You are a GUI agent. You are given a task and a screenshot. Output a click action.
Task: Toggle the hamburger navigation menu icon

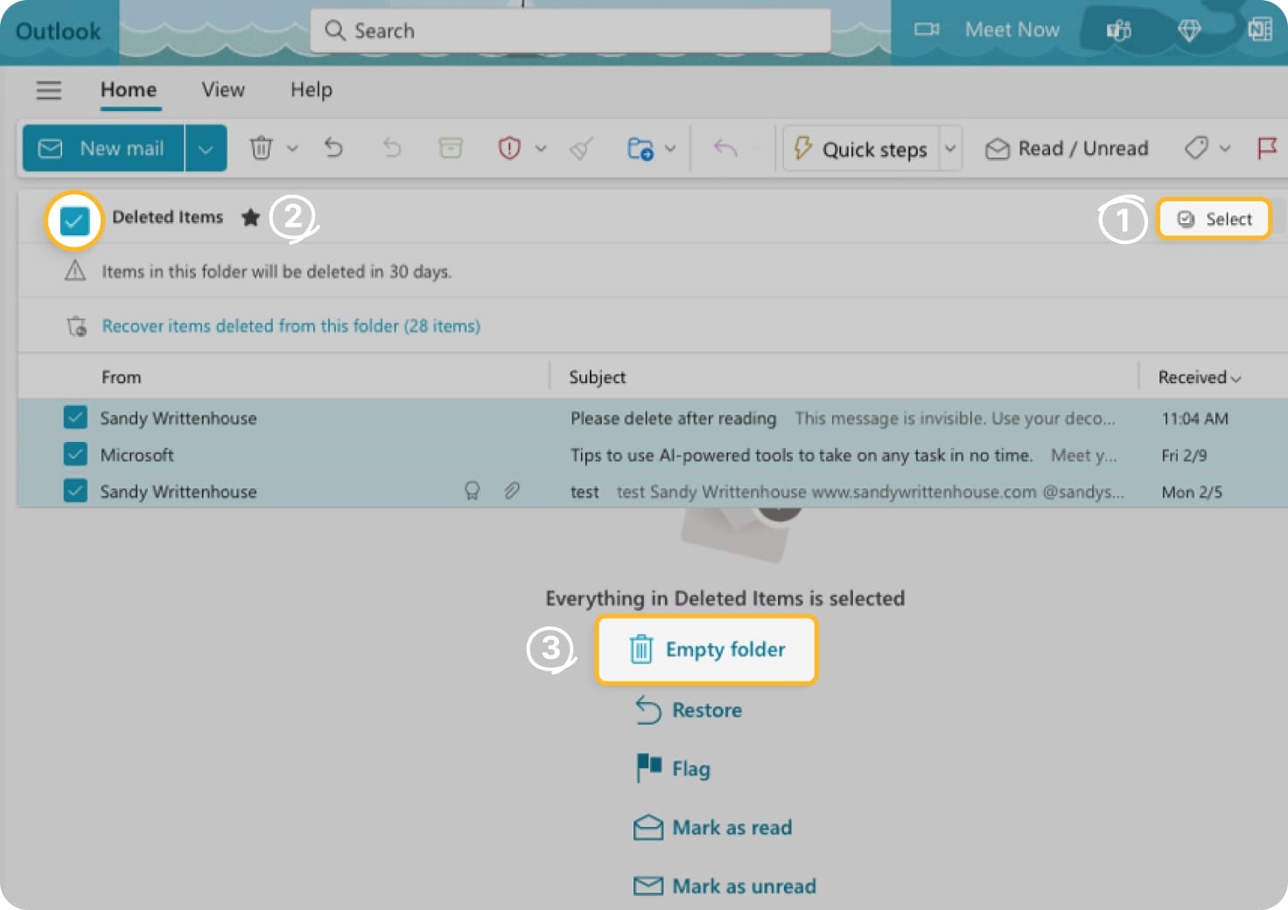[x=49, y=90]
